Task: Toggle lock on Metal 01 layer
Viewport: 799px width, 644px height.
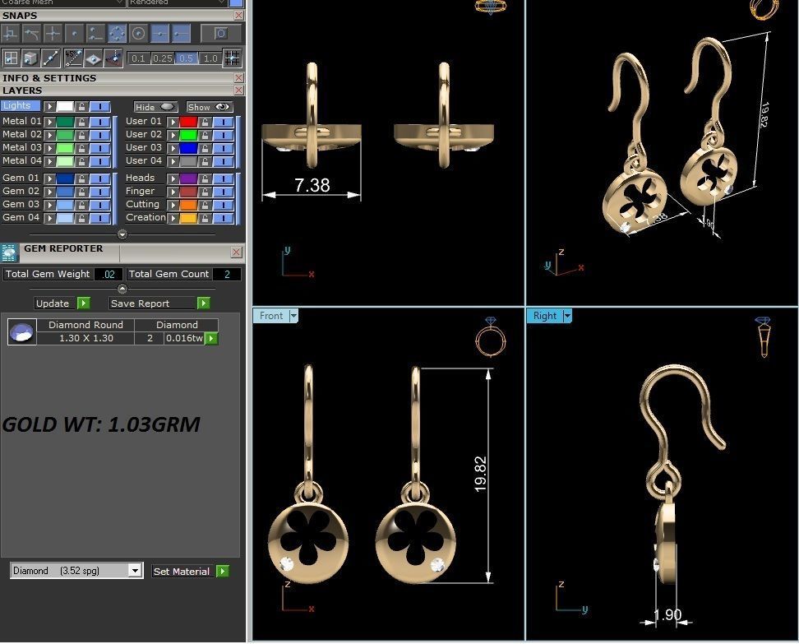Action: pos(81,122)
